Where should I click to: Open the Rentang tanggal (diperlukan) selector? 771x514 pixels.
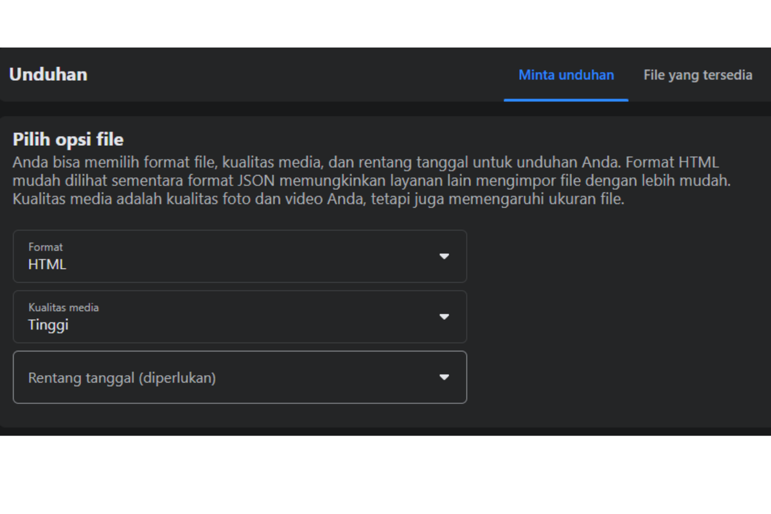point(239,378)
